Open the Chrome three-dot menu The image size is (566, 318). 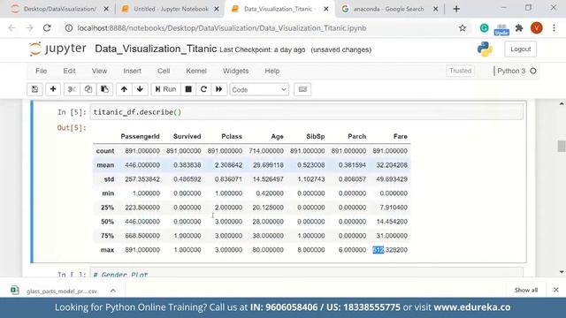(555, 28)
